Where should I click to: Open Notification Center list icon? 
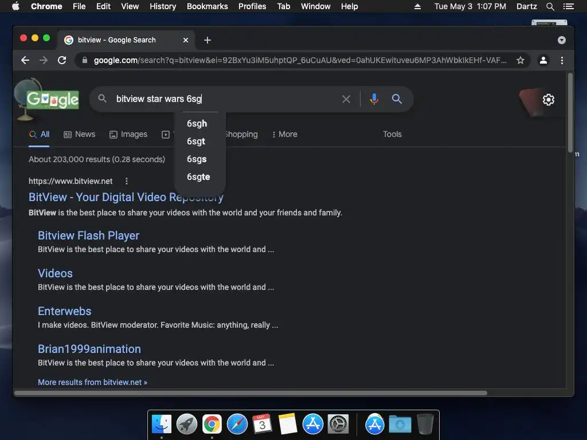[568, 6]
